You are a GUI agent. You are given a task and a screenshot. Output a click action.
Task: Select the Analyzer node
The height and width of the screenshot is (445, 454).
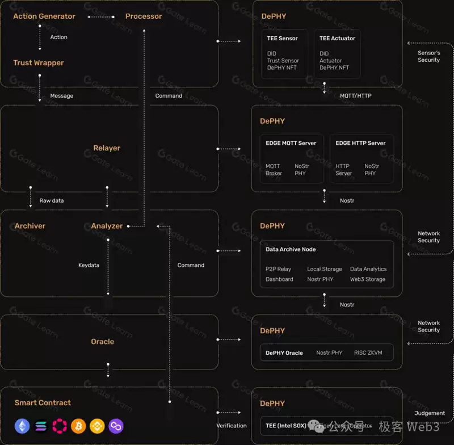(x=107, y=226)
